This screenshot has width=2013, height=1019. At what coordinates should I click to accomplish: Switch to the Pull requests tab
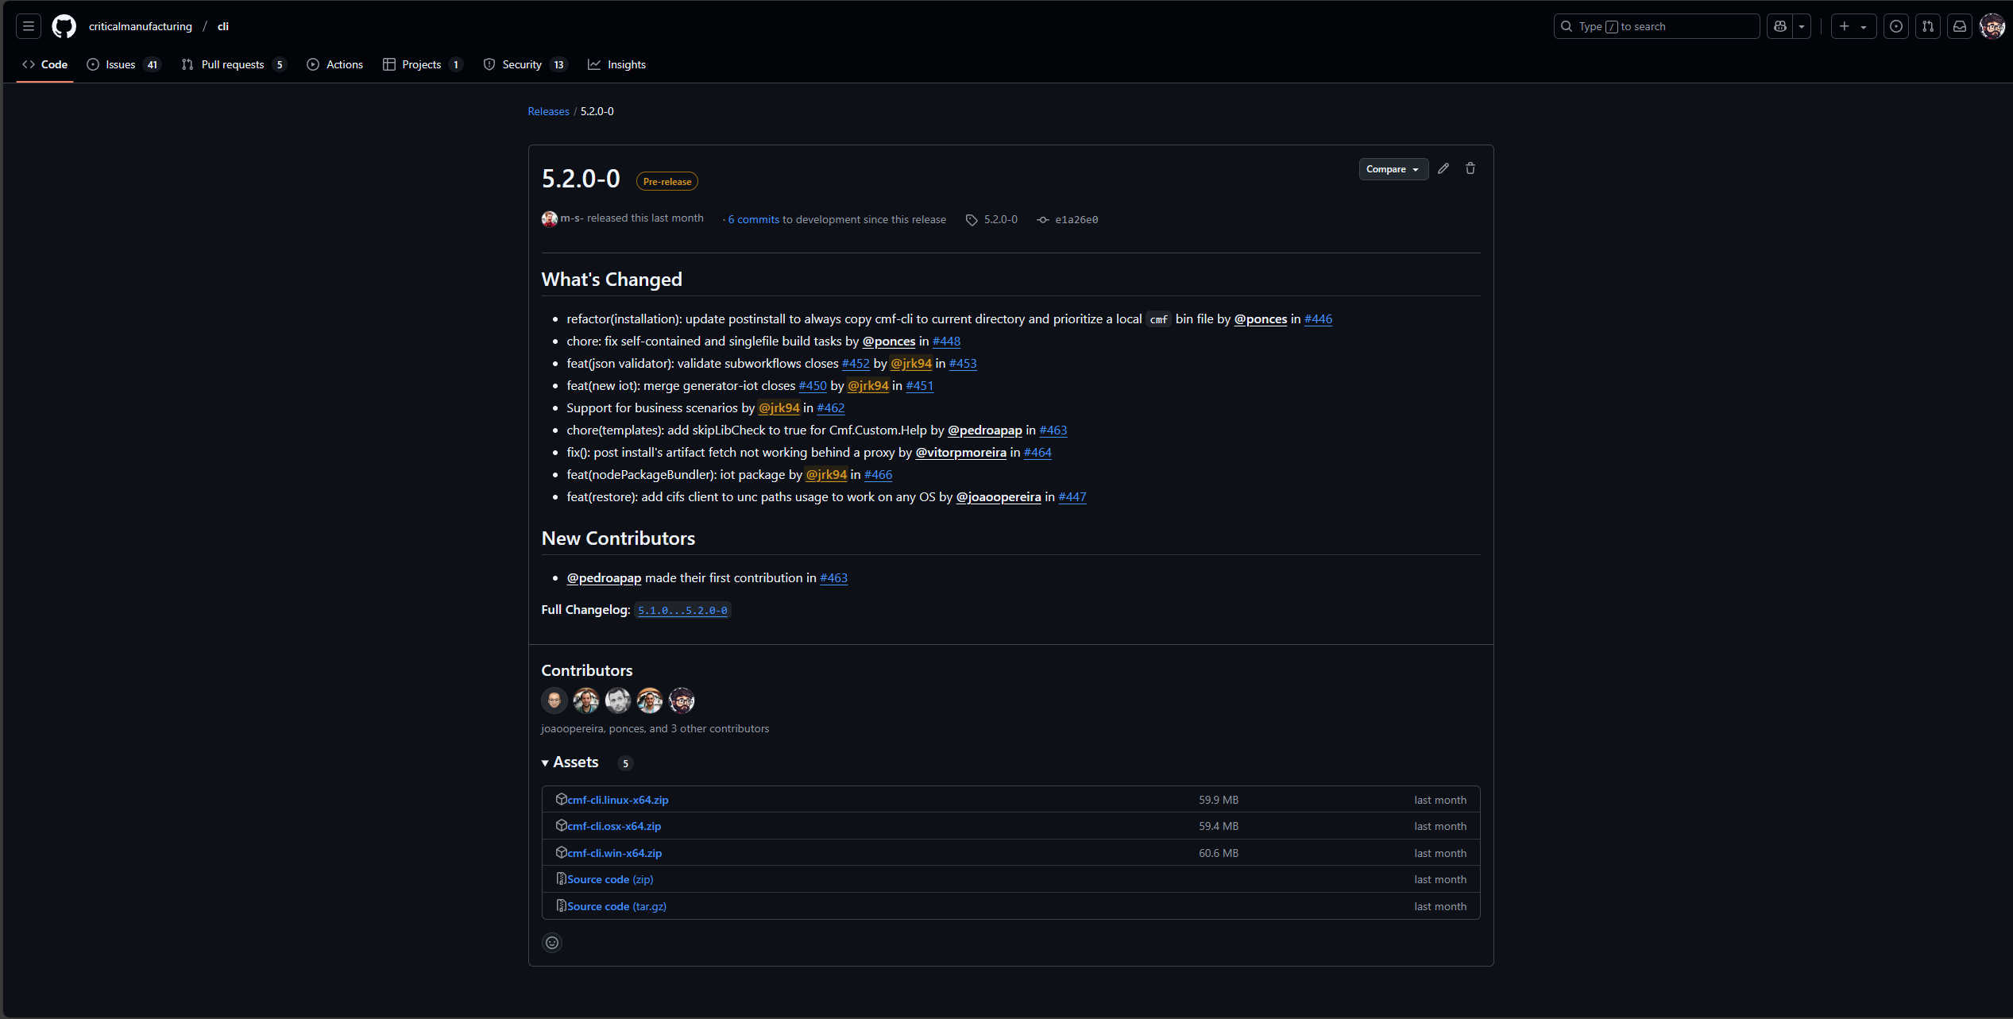(x=232, y=64)
